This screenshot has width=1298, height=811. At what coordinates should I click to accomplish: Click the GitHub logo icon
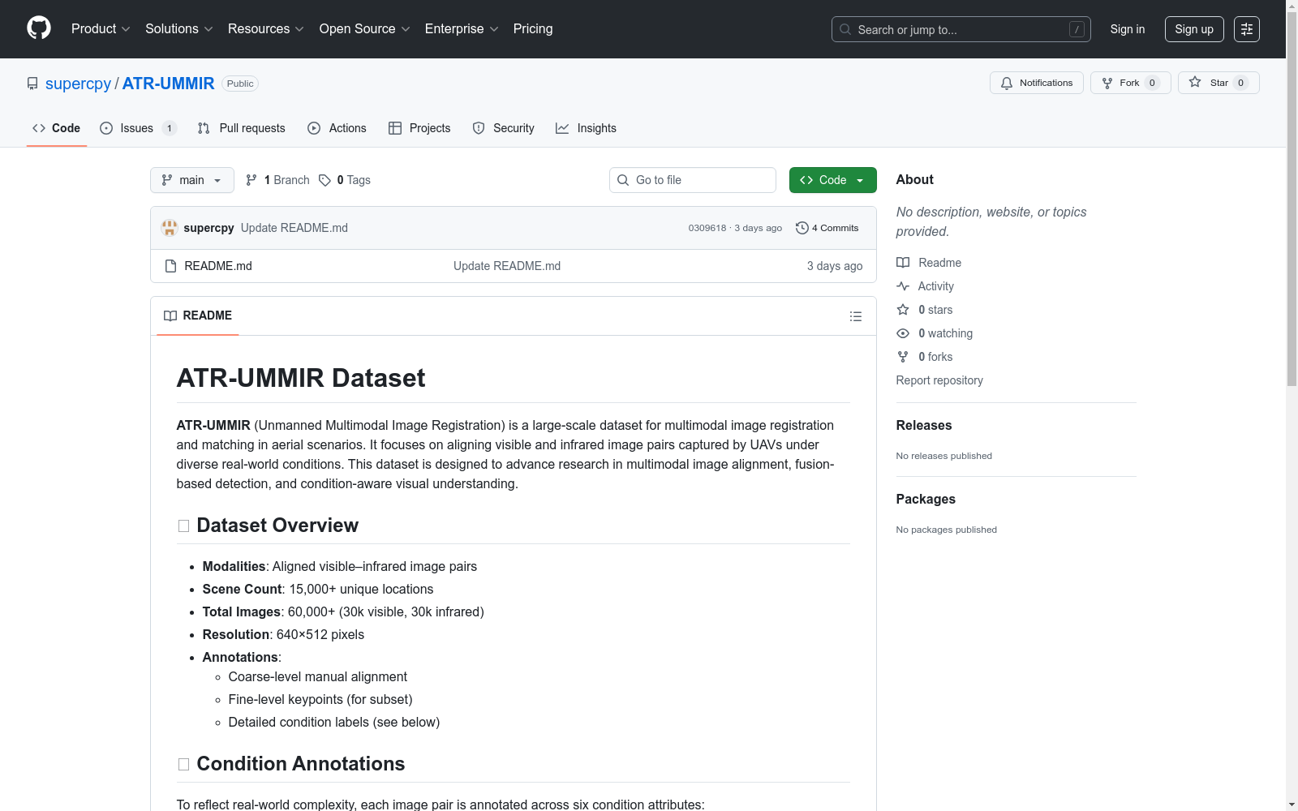click(39, 28)
